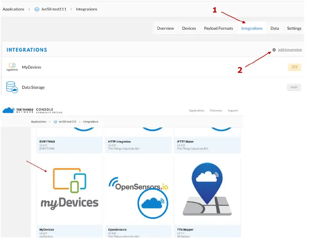
Task: Click the application stack icon in top breadcrumb
Action: point(37,9)
